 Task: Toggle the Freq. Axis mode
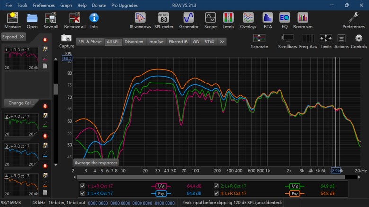click(x=308, y=41)
